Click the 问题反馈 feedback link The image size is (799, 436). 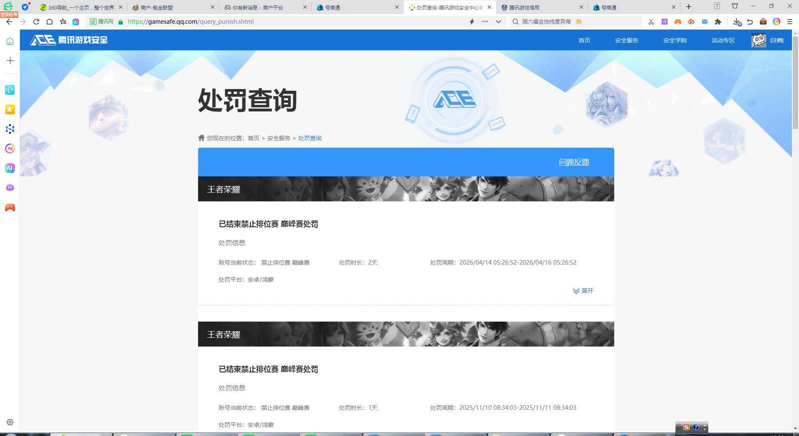(x=574, y=162)
